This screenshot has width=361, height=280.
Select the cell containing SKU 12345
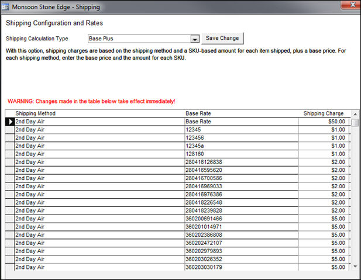point(240,130)
